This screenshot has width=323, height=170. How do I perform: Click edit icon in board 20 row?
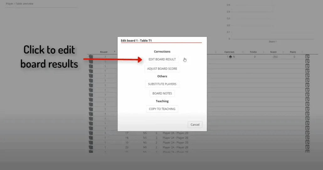[307, 147]
